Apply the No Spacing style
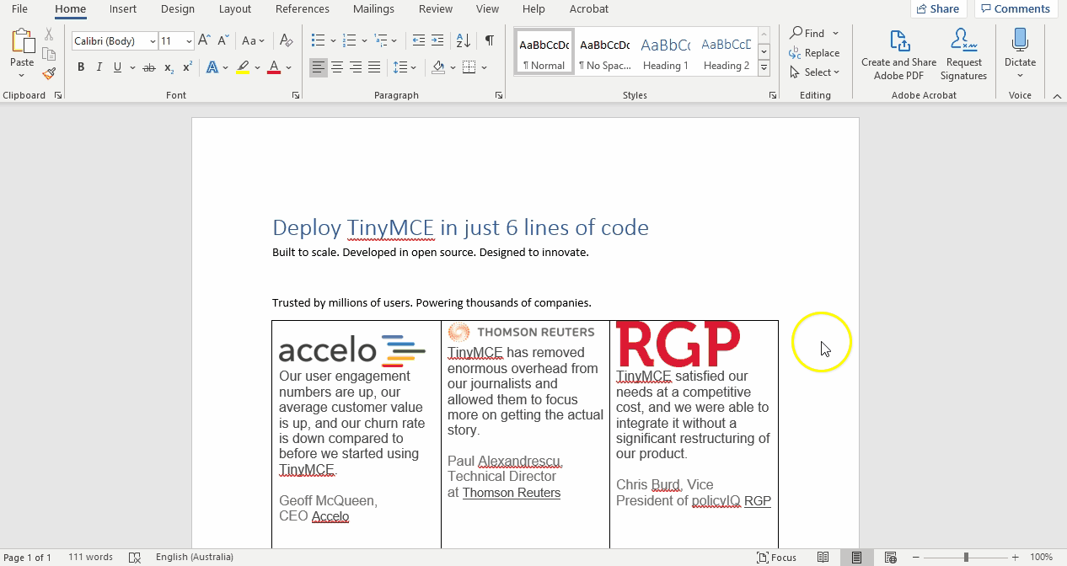Screen dimensions: 1067x566 tap(605, 52)
